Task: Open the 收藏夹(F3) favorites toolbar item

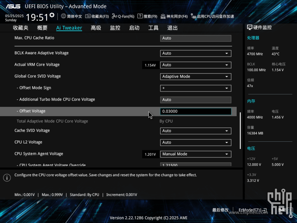Action: (x=97, y=16)
